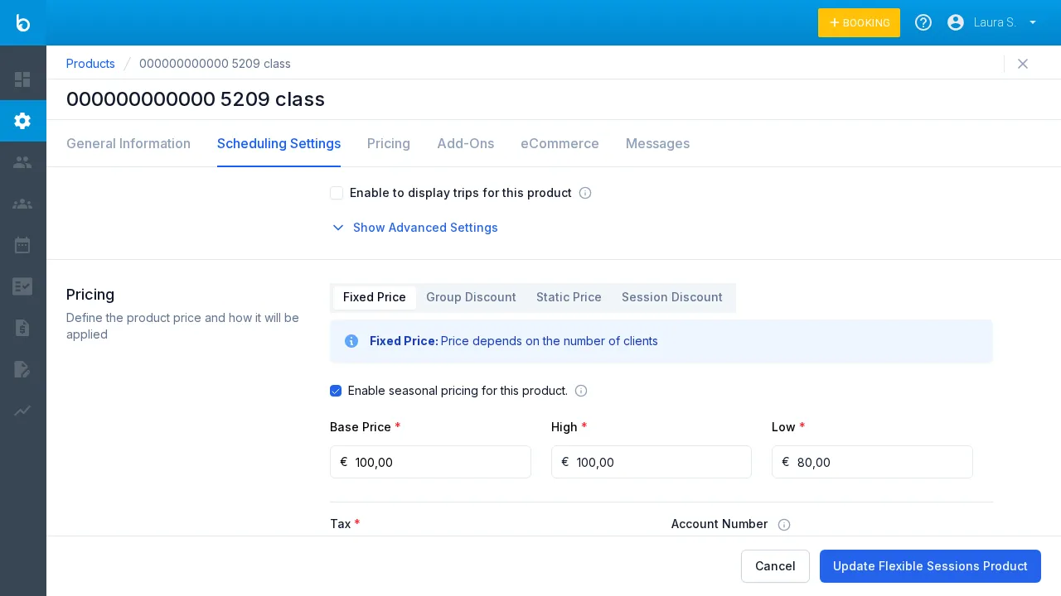Select the bookings checklist icon
Screen dimensions: 1061x596
click(22, 286)
